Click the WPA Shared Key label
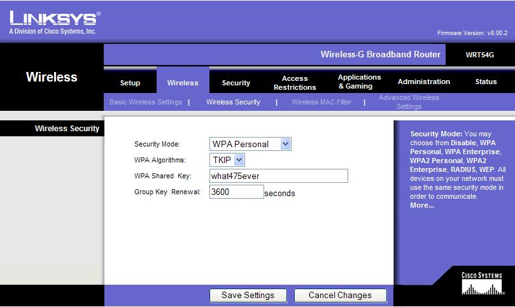The width and height of the screenshot is (515, 307). point(163,176)
